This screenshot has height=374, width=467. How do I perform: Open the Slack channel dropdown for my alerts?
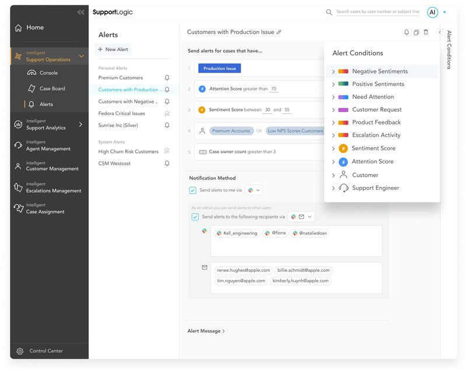pos(254,191)
